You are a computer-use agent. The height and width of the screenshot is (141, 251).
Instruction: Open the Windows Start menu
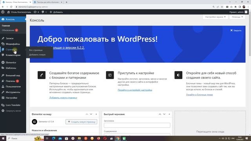click(x=3, y=138)
